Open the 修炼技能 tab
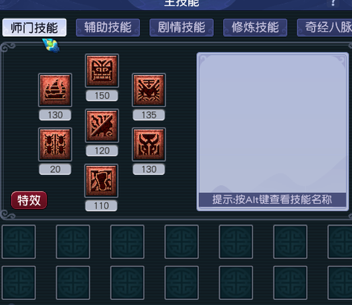 tap(255, 27)
